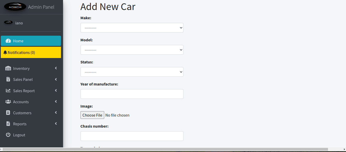346x152 pixels.
Task: Expand the Reports menu chevron
Action: point(56,124)
